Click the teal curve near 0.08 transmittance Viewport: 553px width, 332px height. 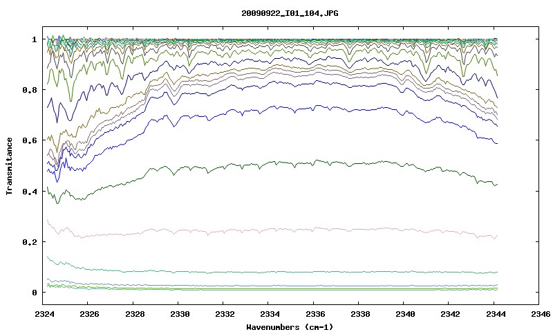(272, 272)
